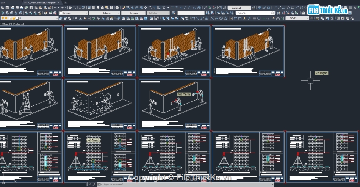Screen dimensions: 360x187
Task: Click the [Top] view control label
Action: pos(6,24)
